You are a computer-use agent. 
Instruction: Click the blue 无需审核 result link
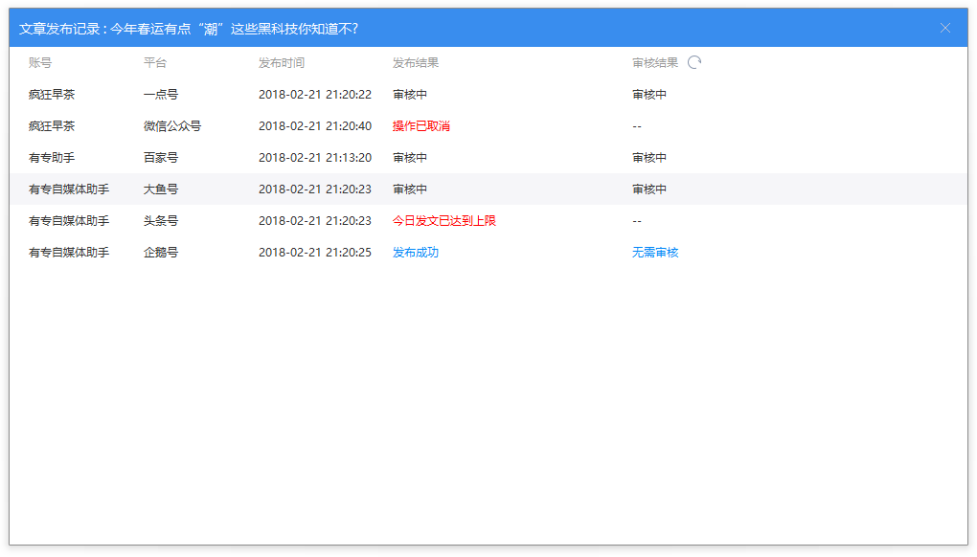click(655, 253)
